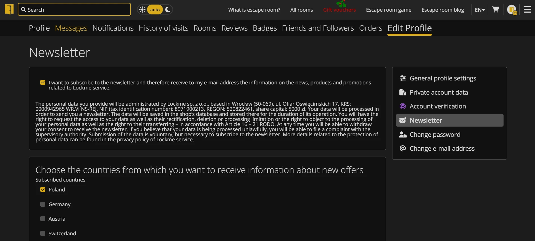Image resolution: width=535 pixels, height=241 pixels.
Task: Tick the Switzerland checkbox
Action: click(43, 233)
